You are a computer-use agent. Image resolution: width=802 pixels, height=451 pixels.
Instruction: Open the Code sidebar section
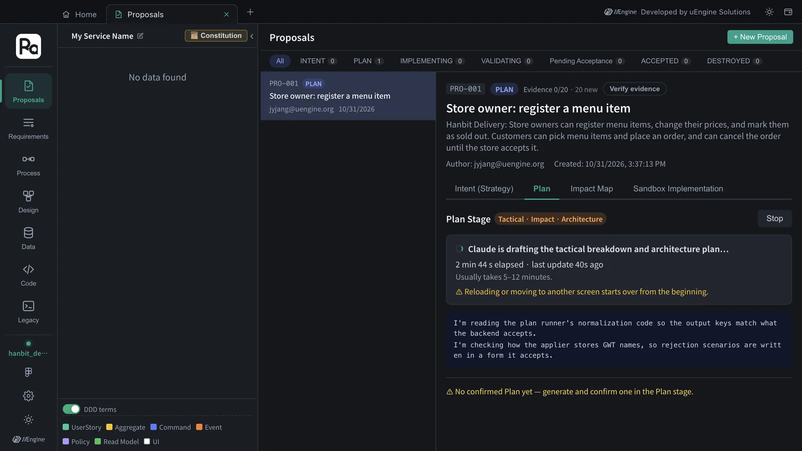pyautogui.click(x=29, y=275)
